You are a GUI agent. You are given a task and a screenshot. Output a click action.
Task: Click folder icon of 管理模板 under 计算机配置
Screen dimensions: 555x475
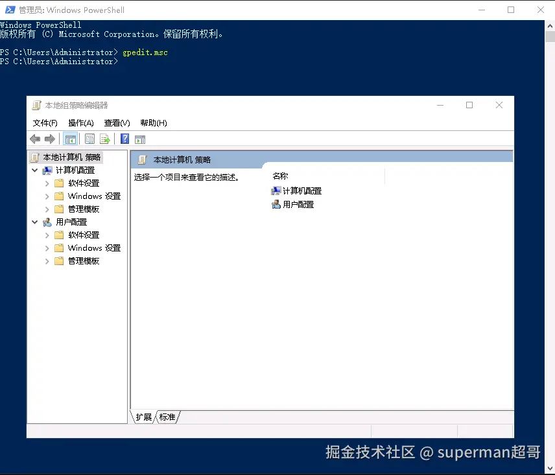pos(59,209)
